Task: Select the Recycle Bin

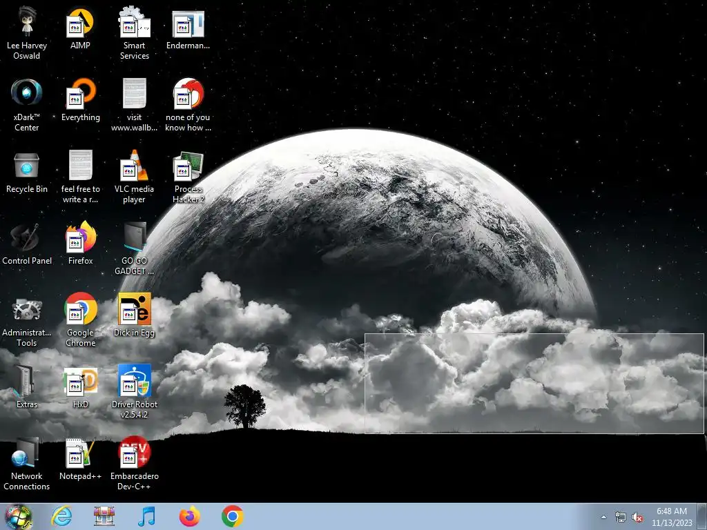Action: pos(27,171)
